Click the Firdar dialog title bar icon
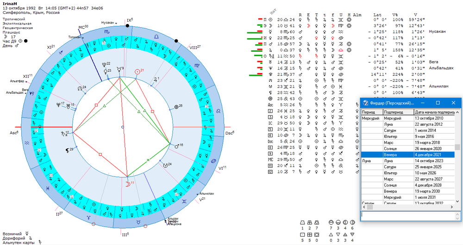 tap(366, 103)
